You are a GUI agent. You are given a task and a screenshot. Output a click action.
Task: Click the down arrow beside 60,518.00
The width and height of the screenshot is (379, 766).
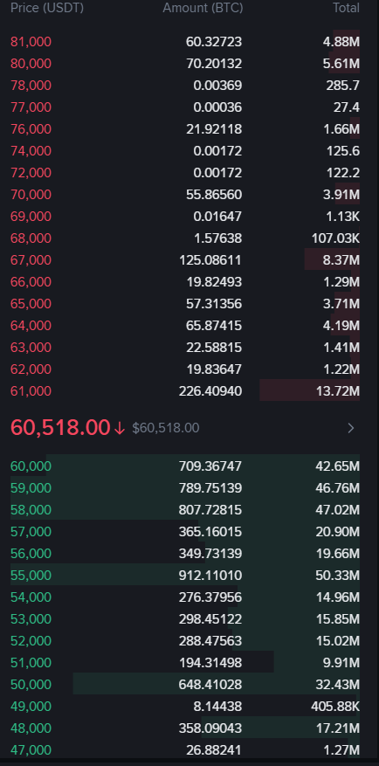point(120,429)
